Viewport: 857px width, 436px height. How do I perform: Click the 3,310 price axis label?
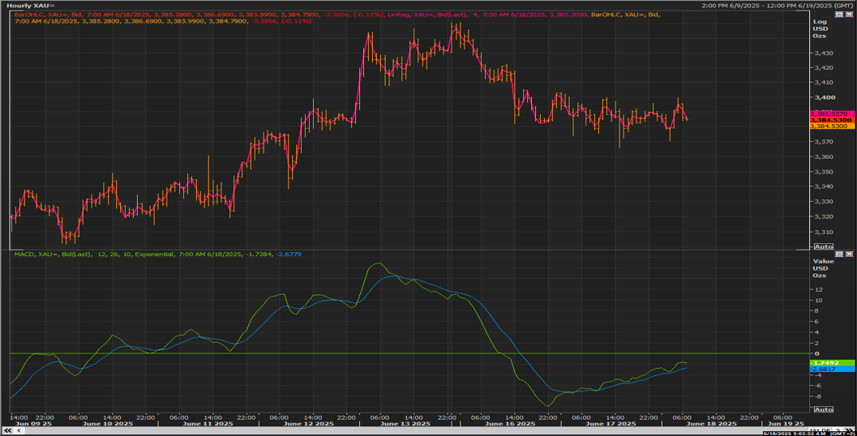[x=824, y=232]
